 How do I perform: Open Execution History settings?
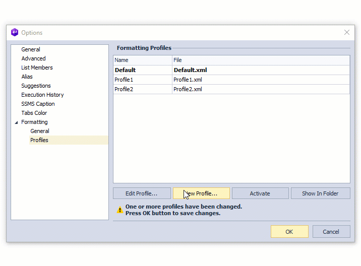coord(42,95)
